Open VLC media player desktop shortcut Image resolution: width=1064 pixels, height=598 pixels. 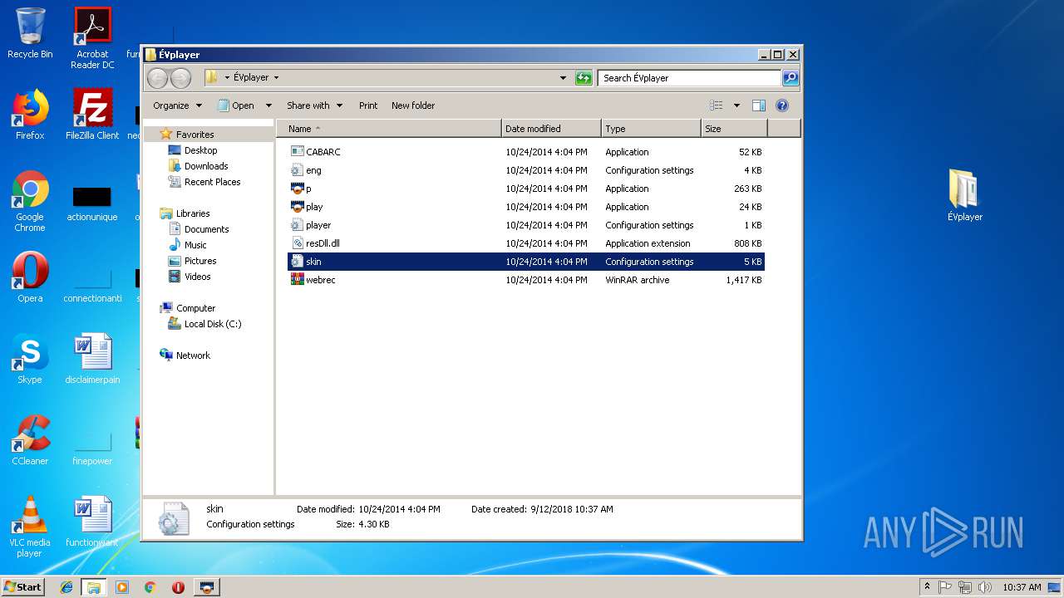click(x=30, y=527)
